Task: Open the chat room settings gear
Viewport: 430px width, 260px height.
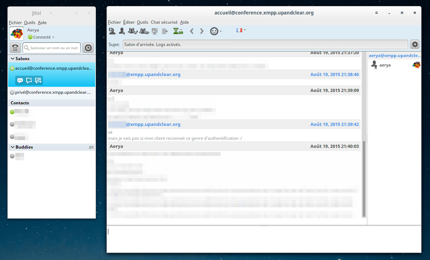Action: [x=415, y=45]
